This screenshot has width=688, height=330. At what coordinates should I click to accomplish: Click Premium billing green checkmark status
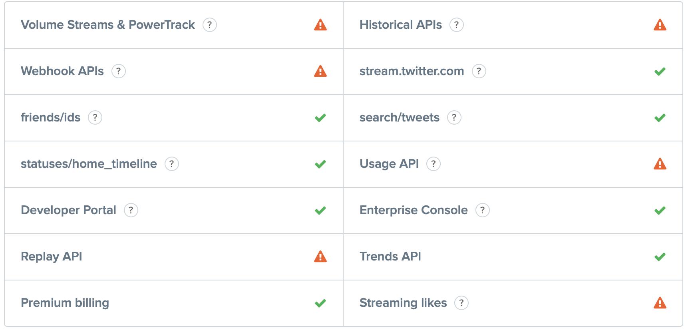click(320, 303)
